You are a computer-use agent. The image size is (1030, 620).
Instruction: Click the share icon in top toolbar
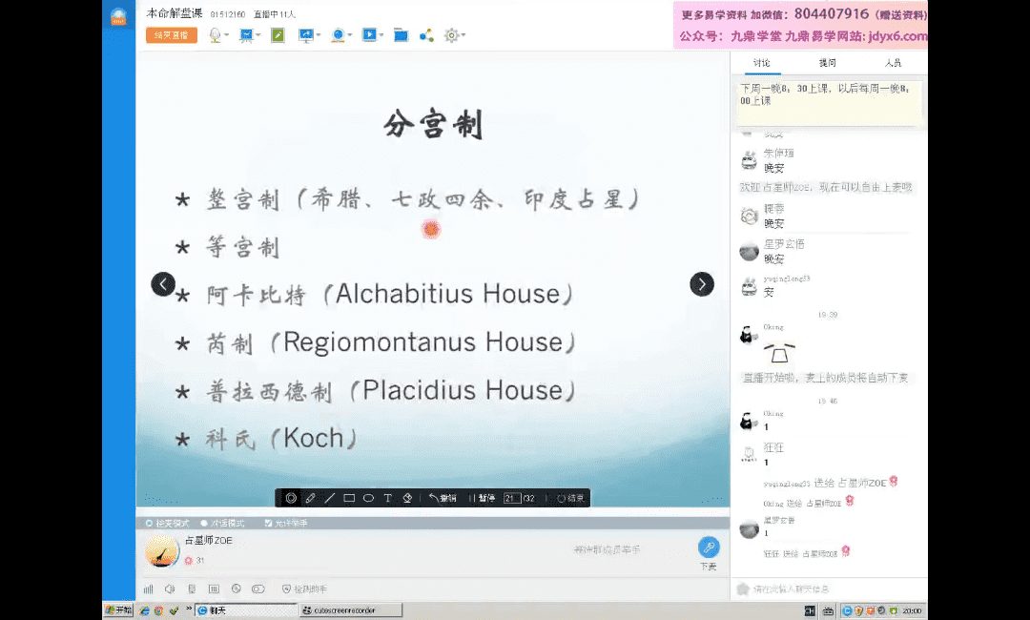point(426,35)
